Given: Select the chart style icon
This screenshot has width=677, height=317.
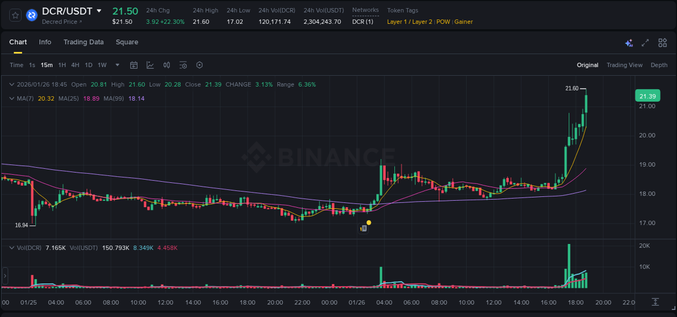Looking at the screenshot, I should tap(150, 65).
